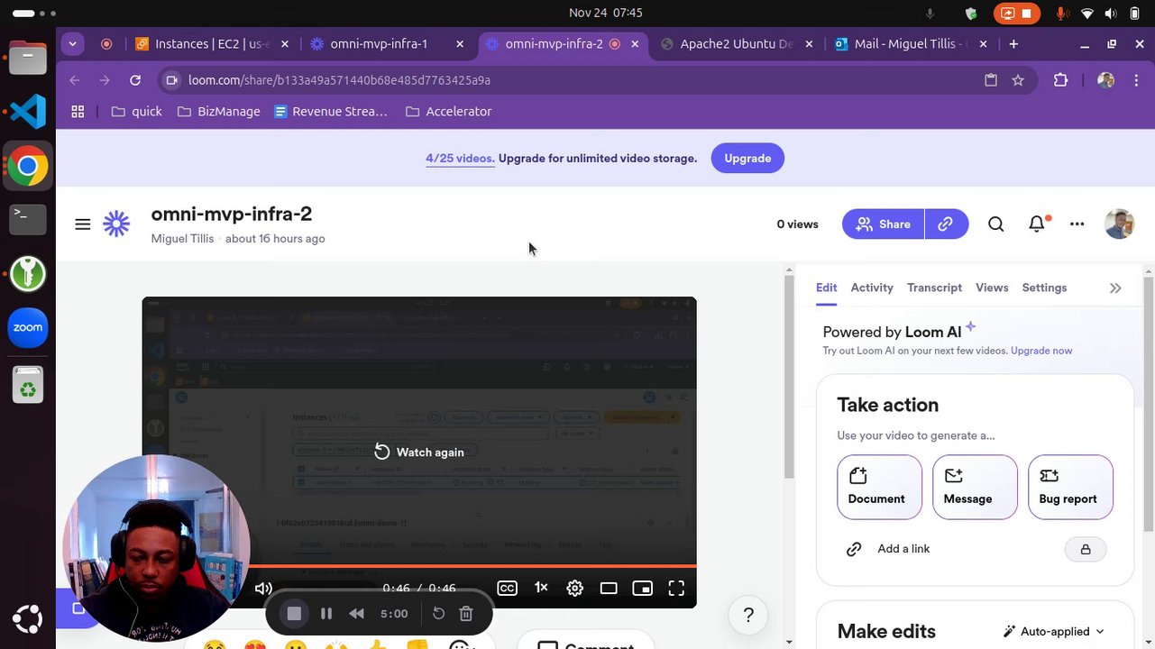The width and height of the screenshot is (1155, 649).
Task: Stop the recording with the square button
Action: [x=294, y=614]
